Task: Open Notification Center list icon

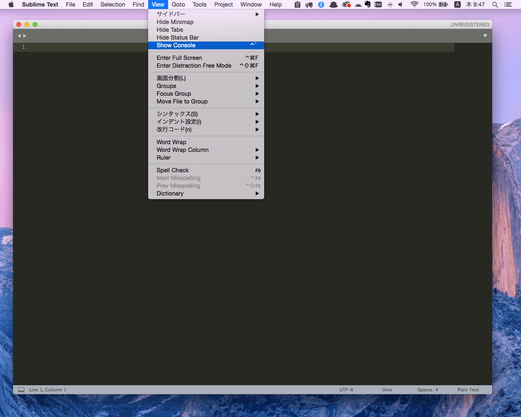Action: (x=508, y=4)
